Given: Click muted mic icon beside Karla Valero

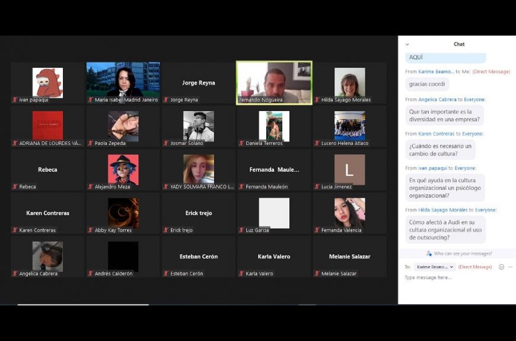Looking at the screenshot, I should coord(241,273).
